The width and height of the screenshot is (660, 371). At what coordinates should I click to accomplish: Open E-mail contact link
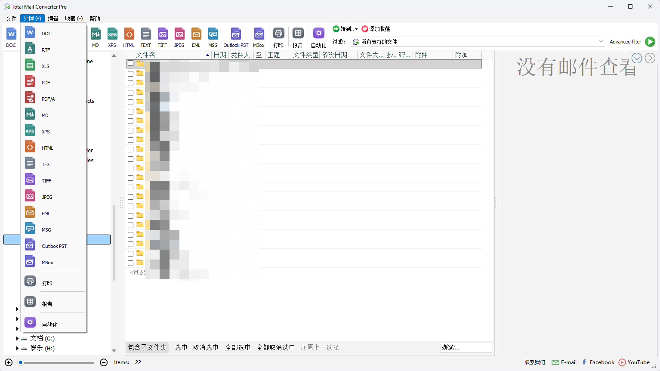(x=564, y=362)
